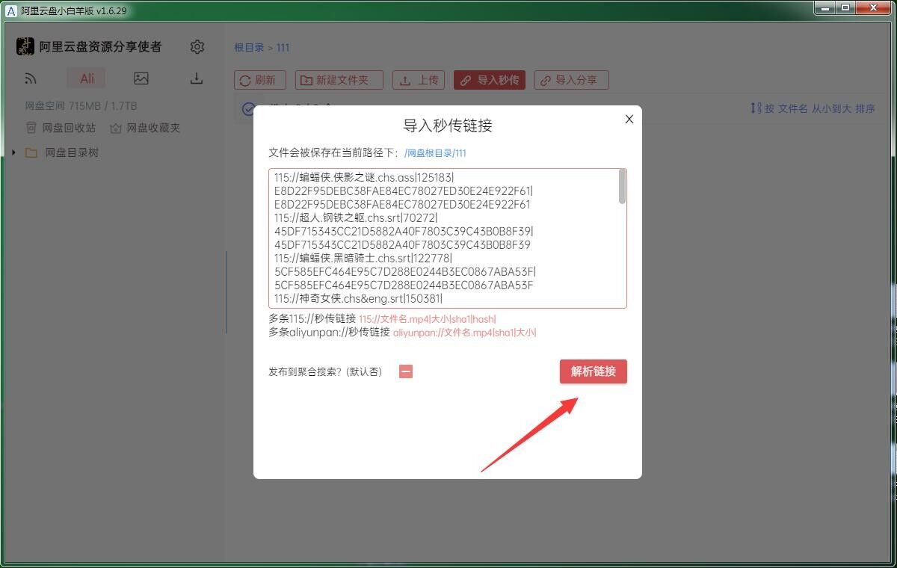Click the 刷新 refresh button
Screen dimensions: 897x568
click(258, 80)
